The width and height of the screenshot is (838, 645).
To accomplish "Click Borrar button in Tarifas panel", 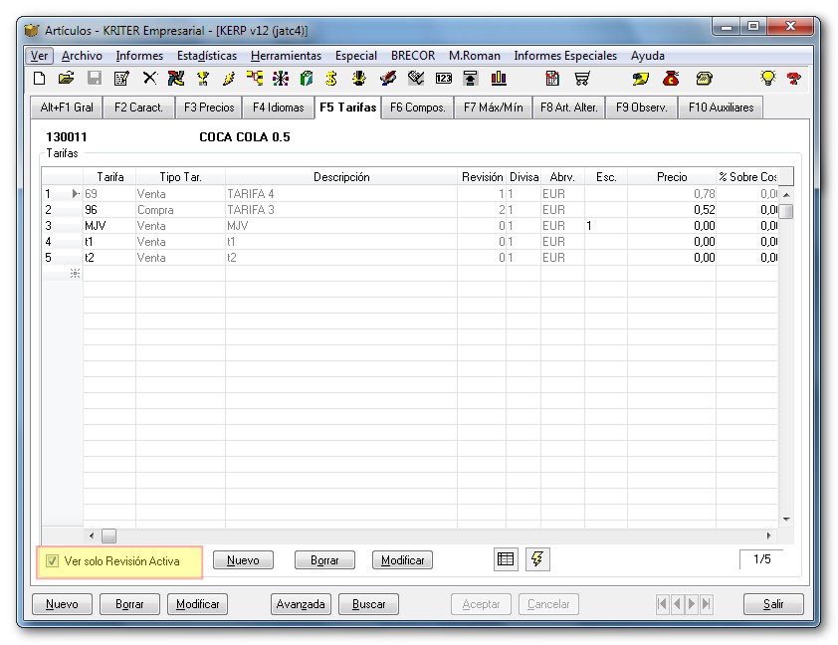I will tap(324, 560).
